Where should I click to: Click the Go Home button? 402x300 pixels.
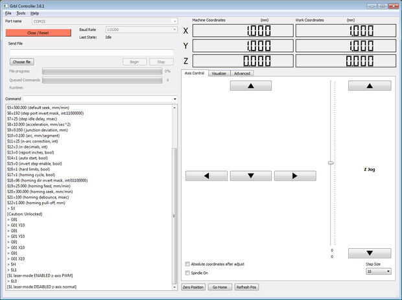(220, 287)
